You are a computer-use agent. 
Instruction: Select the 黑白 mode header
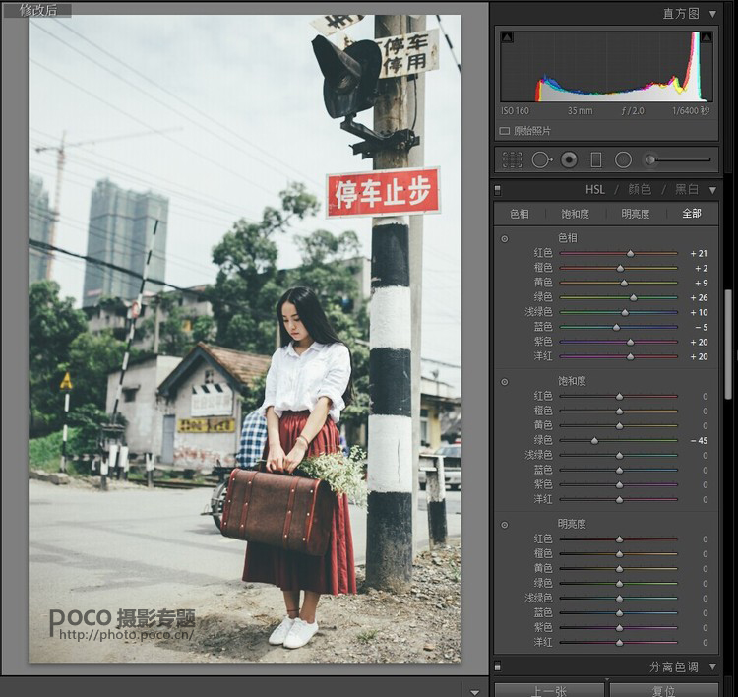tap(687, 190)
